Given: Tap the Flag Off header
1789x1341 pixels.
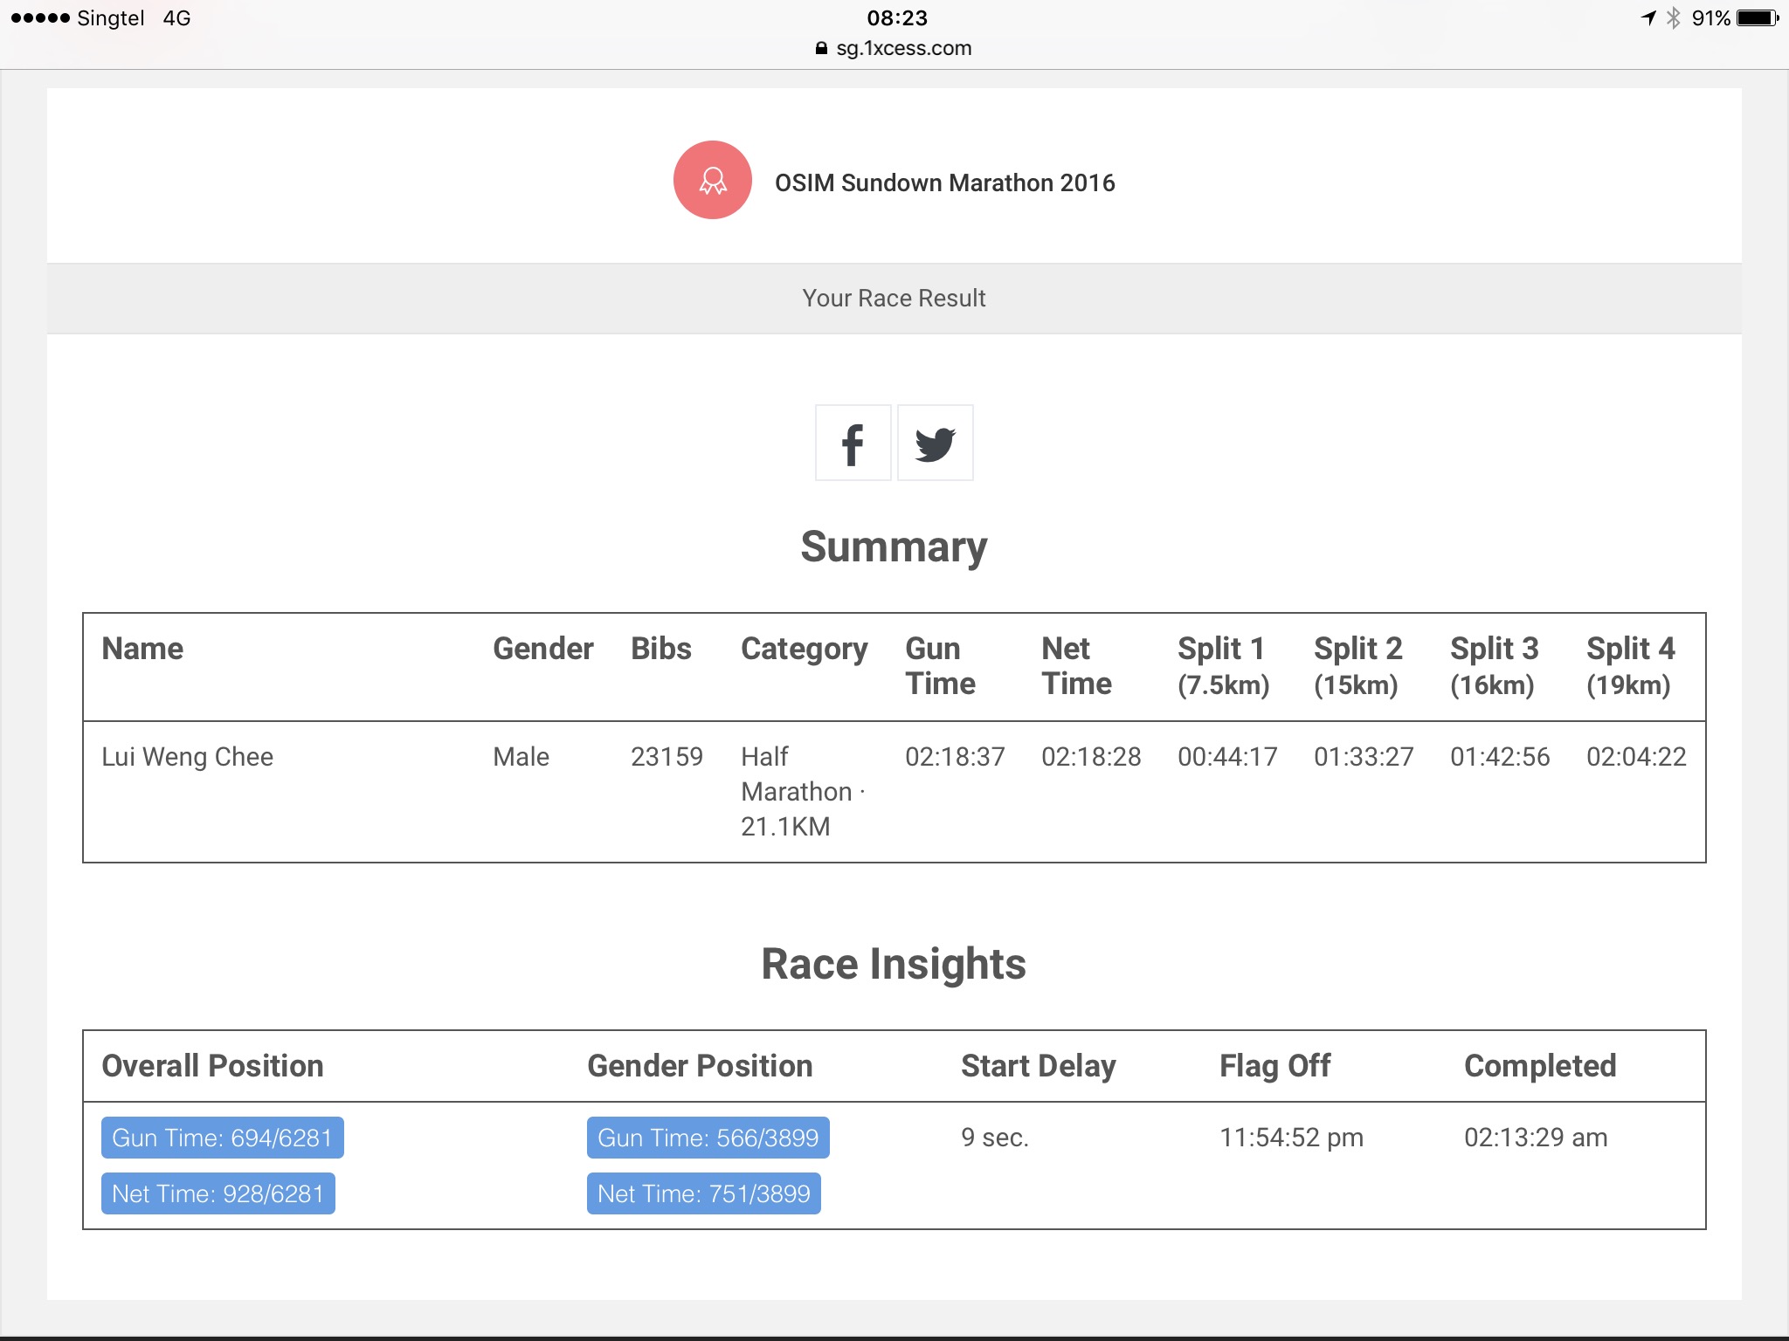Looking at the screenshot, I should coord(1274,1067).
